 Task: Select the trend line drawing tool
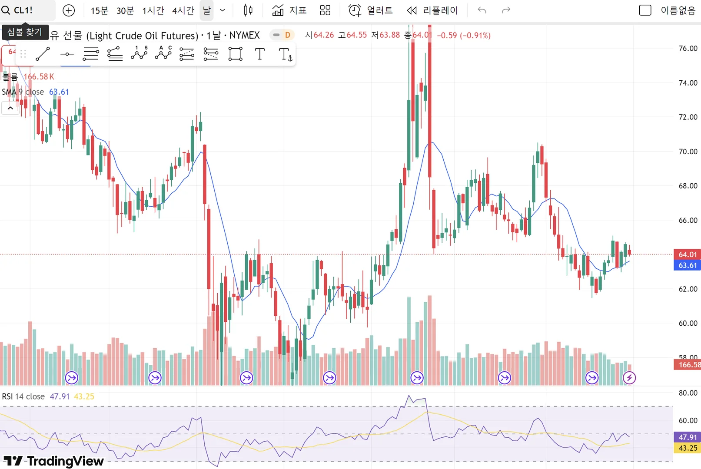[x=43, y=54]
